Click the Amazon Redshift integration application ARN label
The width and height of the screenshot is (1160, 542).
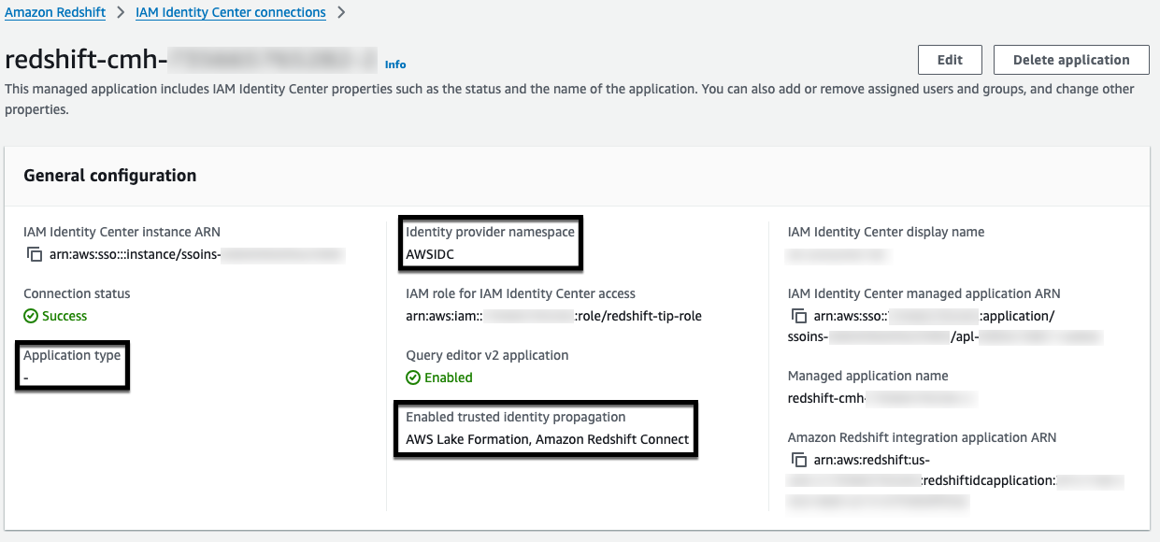[x=922, y=437]
